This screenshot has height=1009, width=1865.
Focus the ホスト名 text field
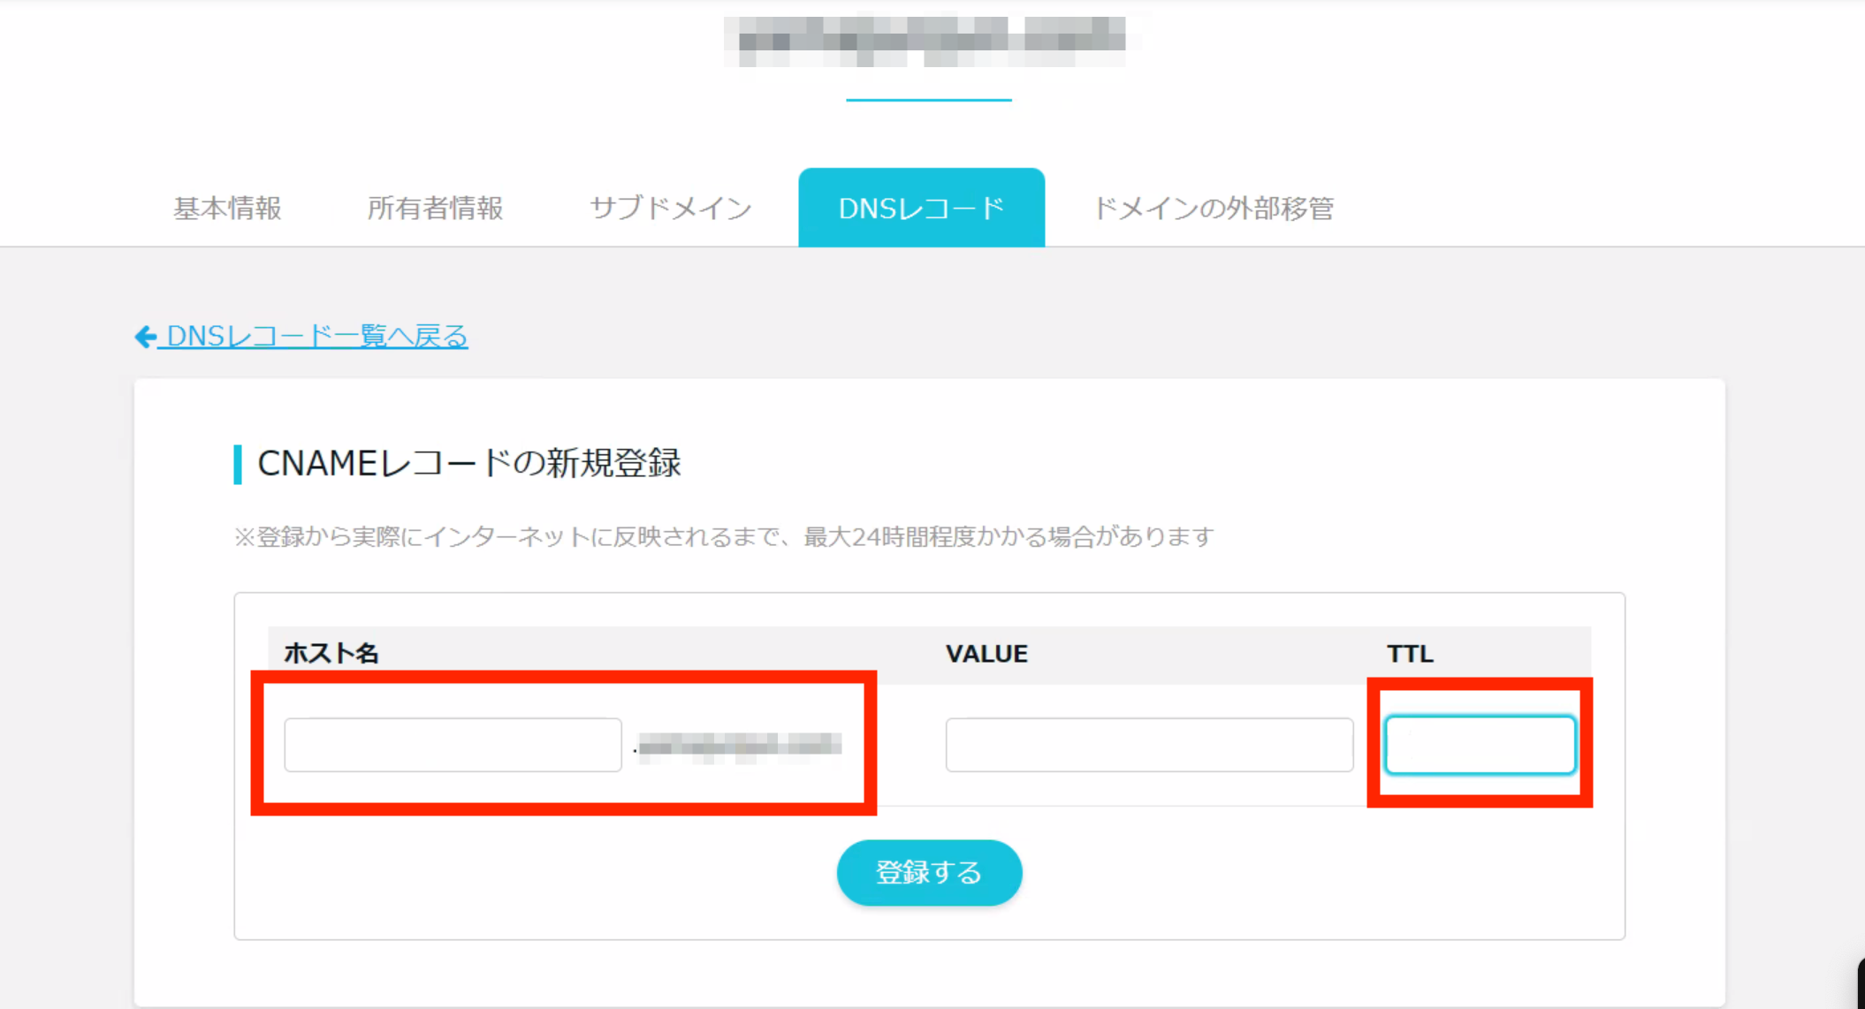(x=453, y=745)
